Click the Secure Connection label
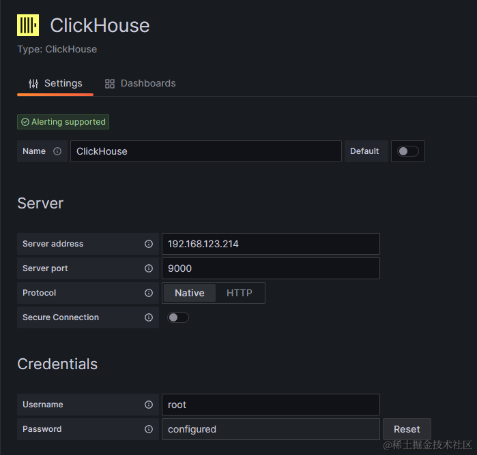The image size is (477, 455). [x=61, y=317]
